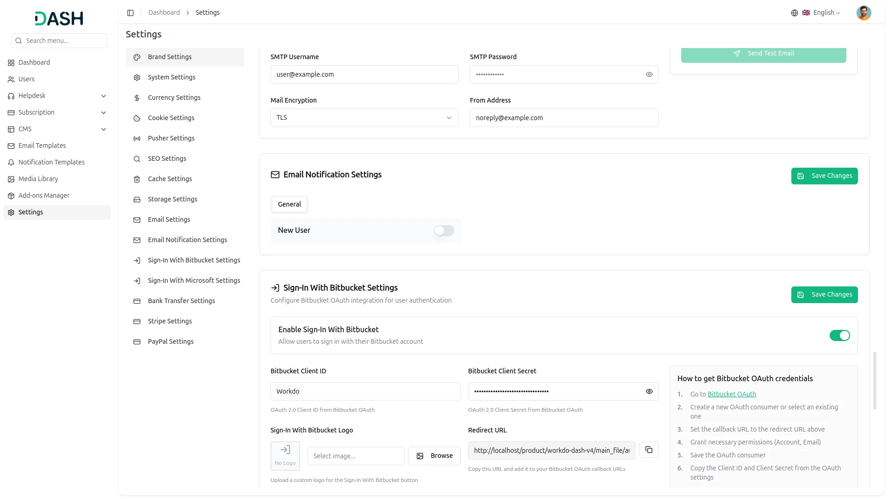Open the globe language icon in header
Screen dimensions: 888x499
[795, 12]
